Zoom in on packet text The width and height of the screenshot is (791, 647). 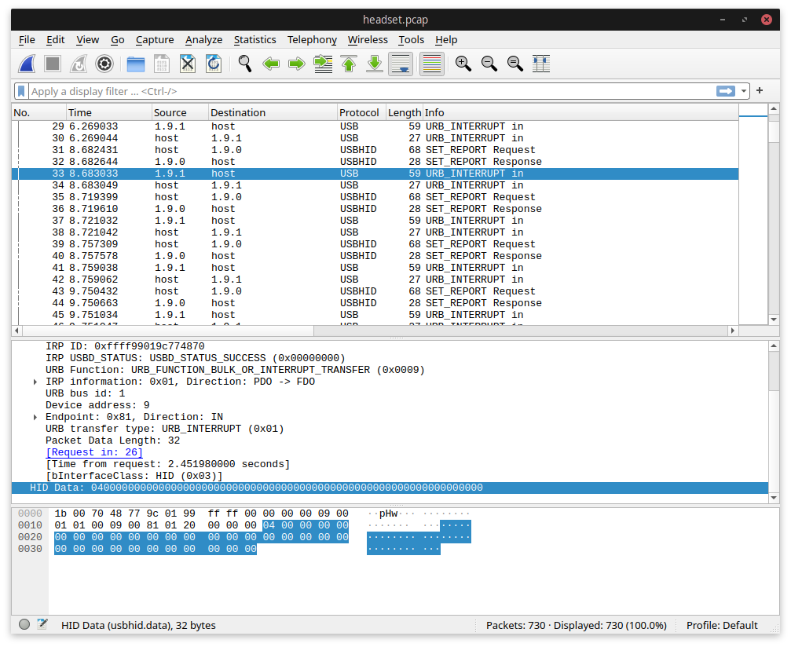[463, 64]
